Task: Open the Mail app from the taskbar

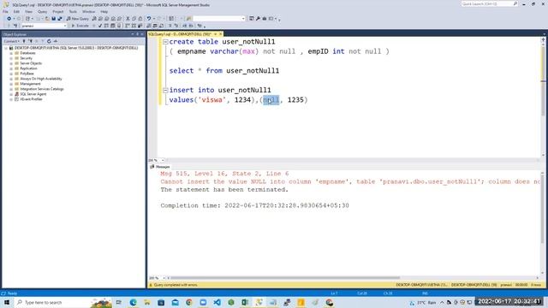Action: click(x=175, y=302)
